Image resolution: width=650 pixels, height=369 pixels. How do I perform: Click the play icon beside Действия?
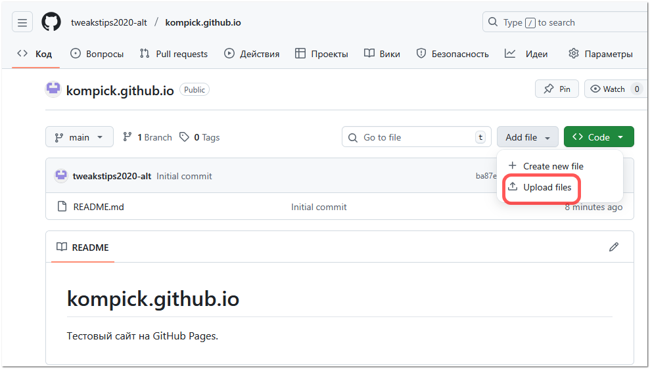click(229, 53)
